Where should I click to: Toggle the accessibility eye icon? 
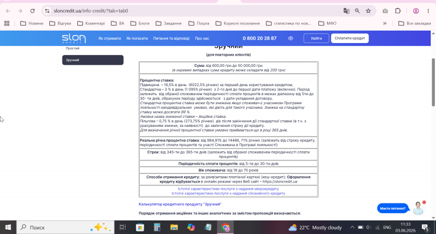click(291, 39)
